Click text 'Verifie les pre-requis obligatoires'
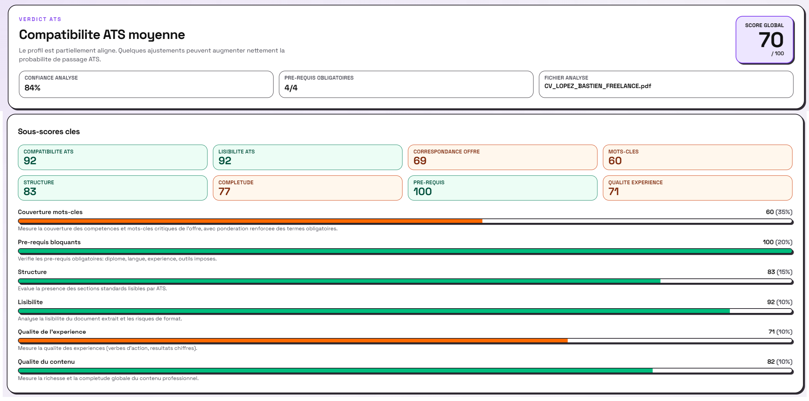The image size is (809, 401). tap(117, 259)
